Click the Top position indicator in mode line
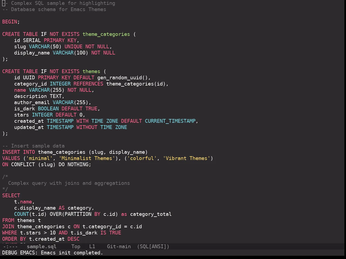This screenshot has width=346, height=259. coord(76,247)
